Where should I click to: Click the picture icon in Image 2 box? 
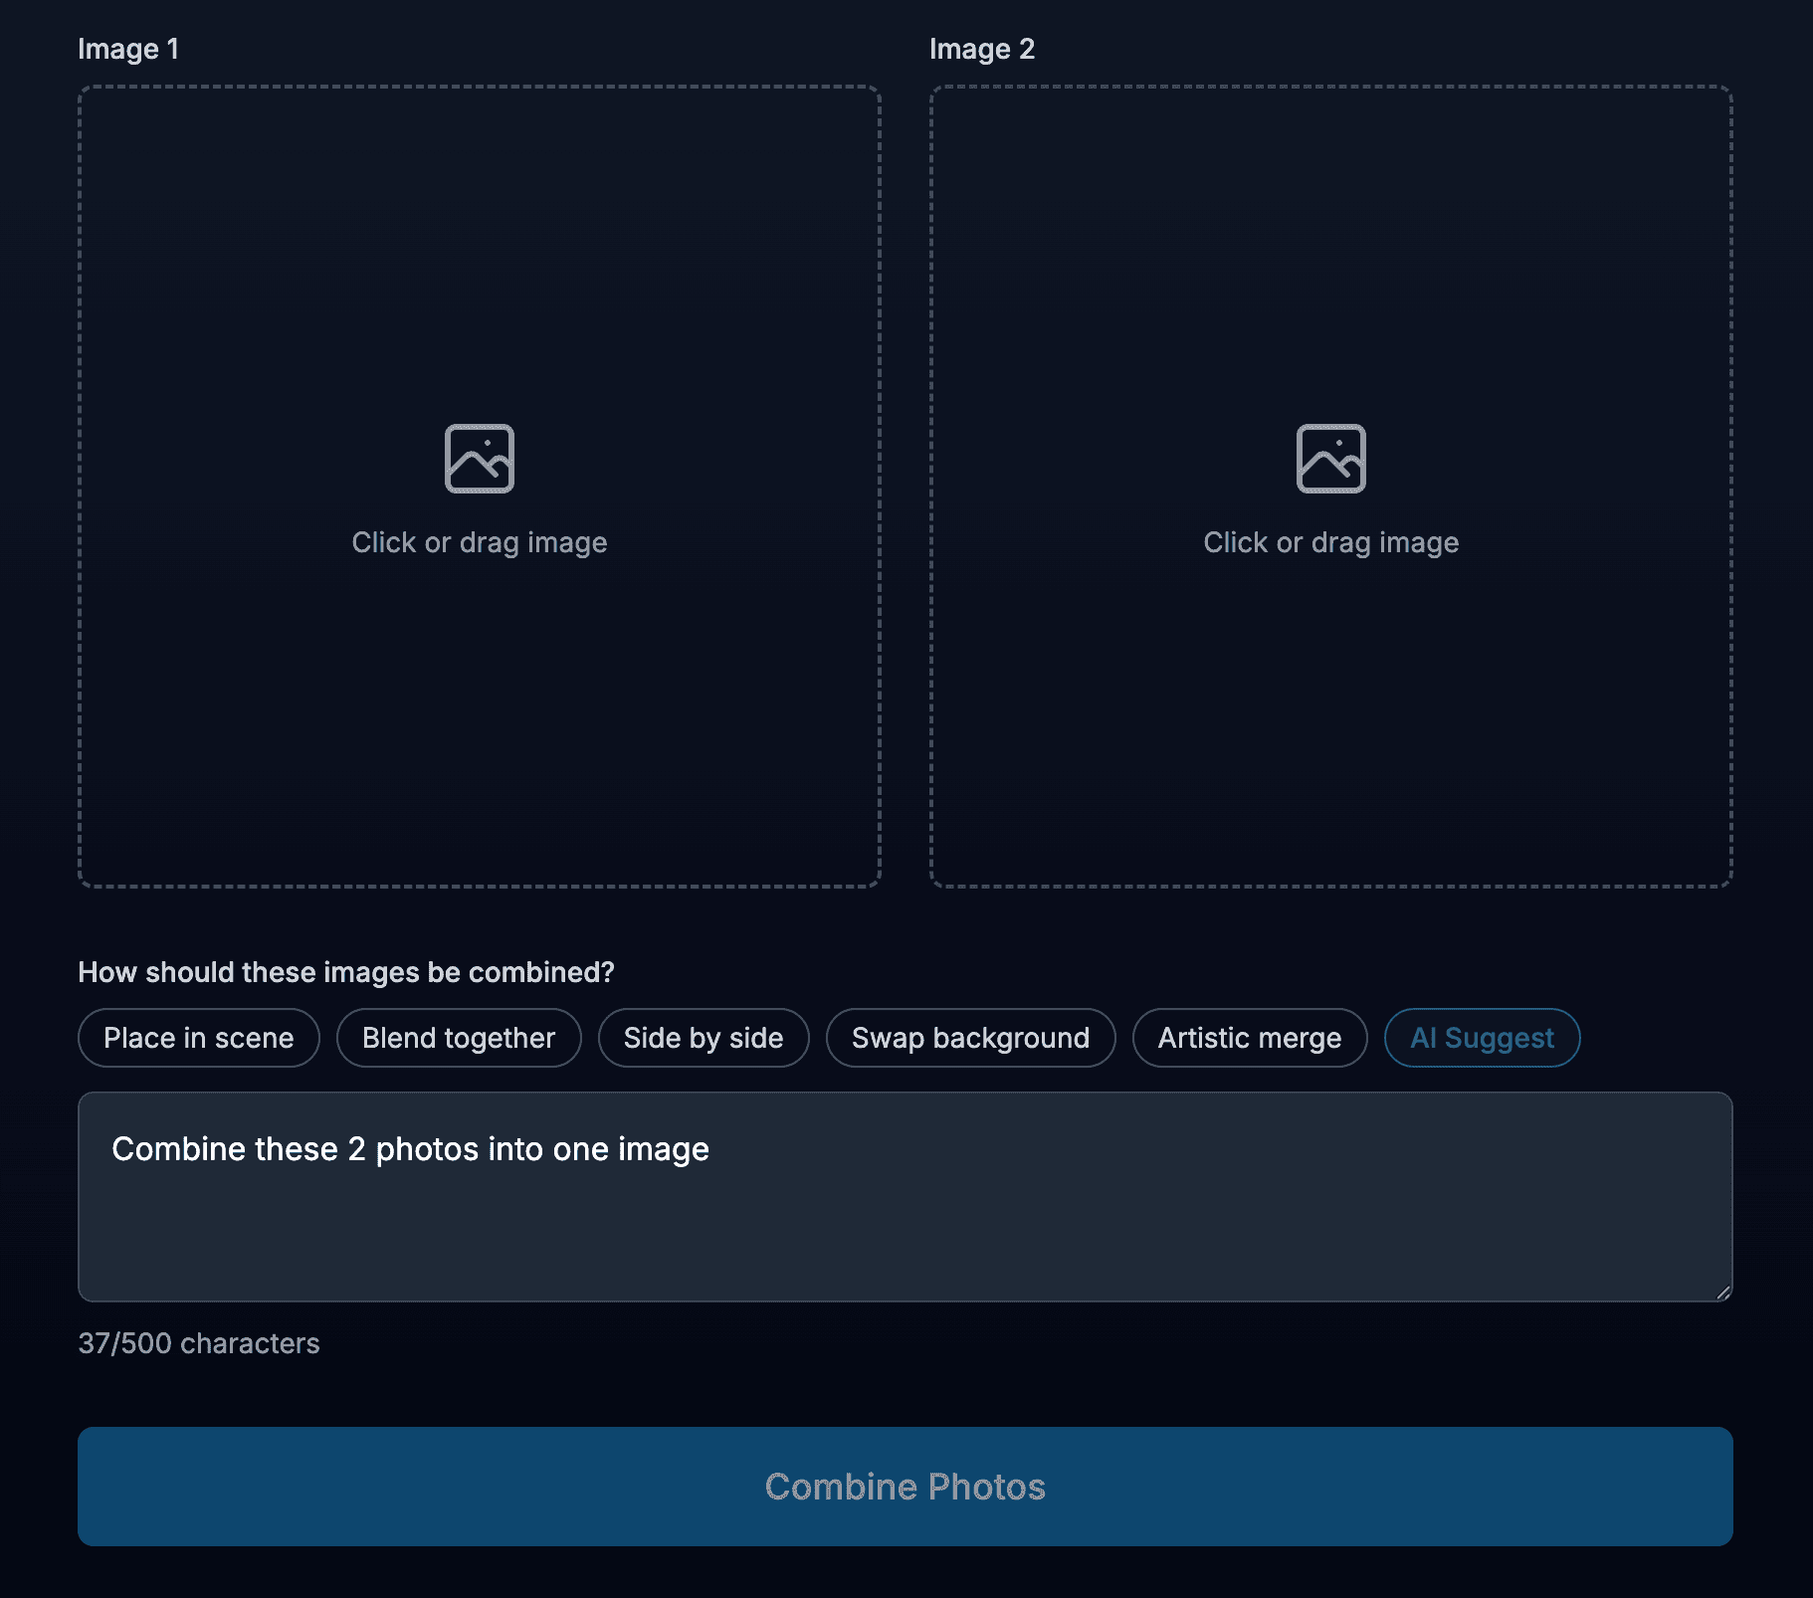click(x=1330, y=459)
